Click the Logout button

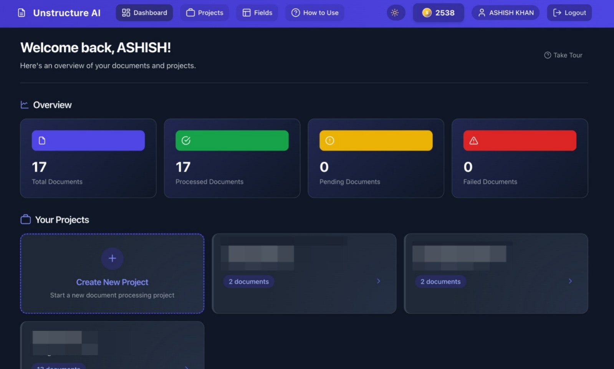pyautogui.click(x=569, y=13)
